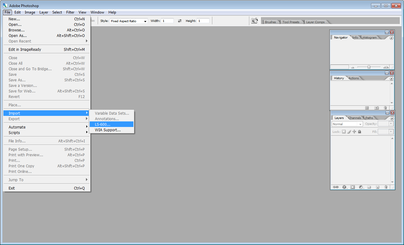Image resolution: width=404 pixels, height=245 pixels.
Task: Switch to the Paths tab
Action: [369, 118]
